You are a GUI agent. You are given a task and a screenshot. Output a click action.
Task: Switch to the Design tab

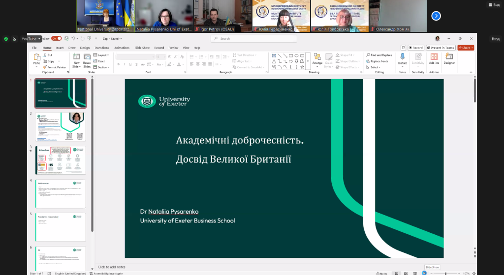85,48
